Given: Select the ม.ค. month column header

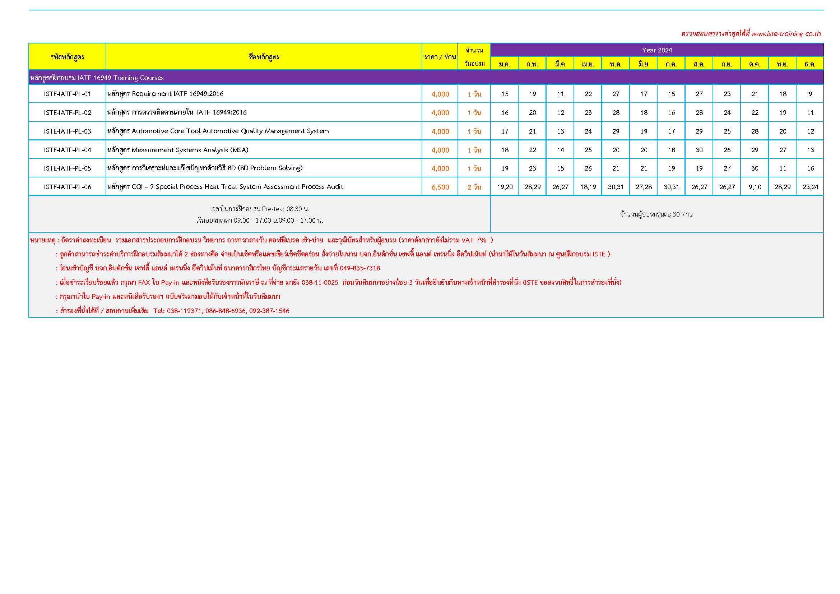Looking at the screenshot, I should pos(504,64).
